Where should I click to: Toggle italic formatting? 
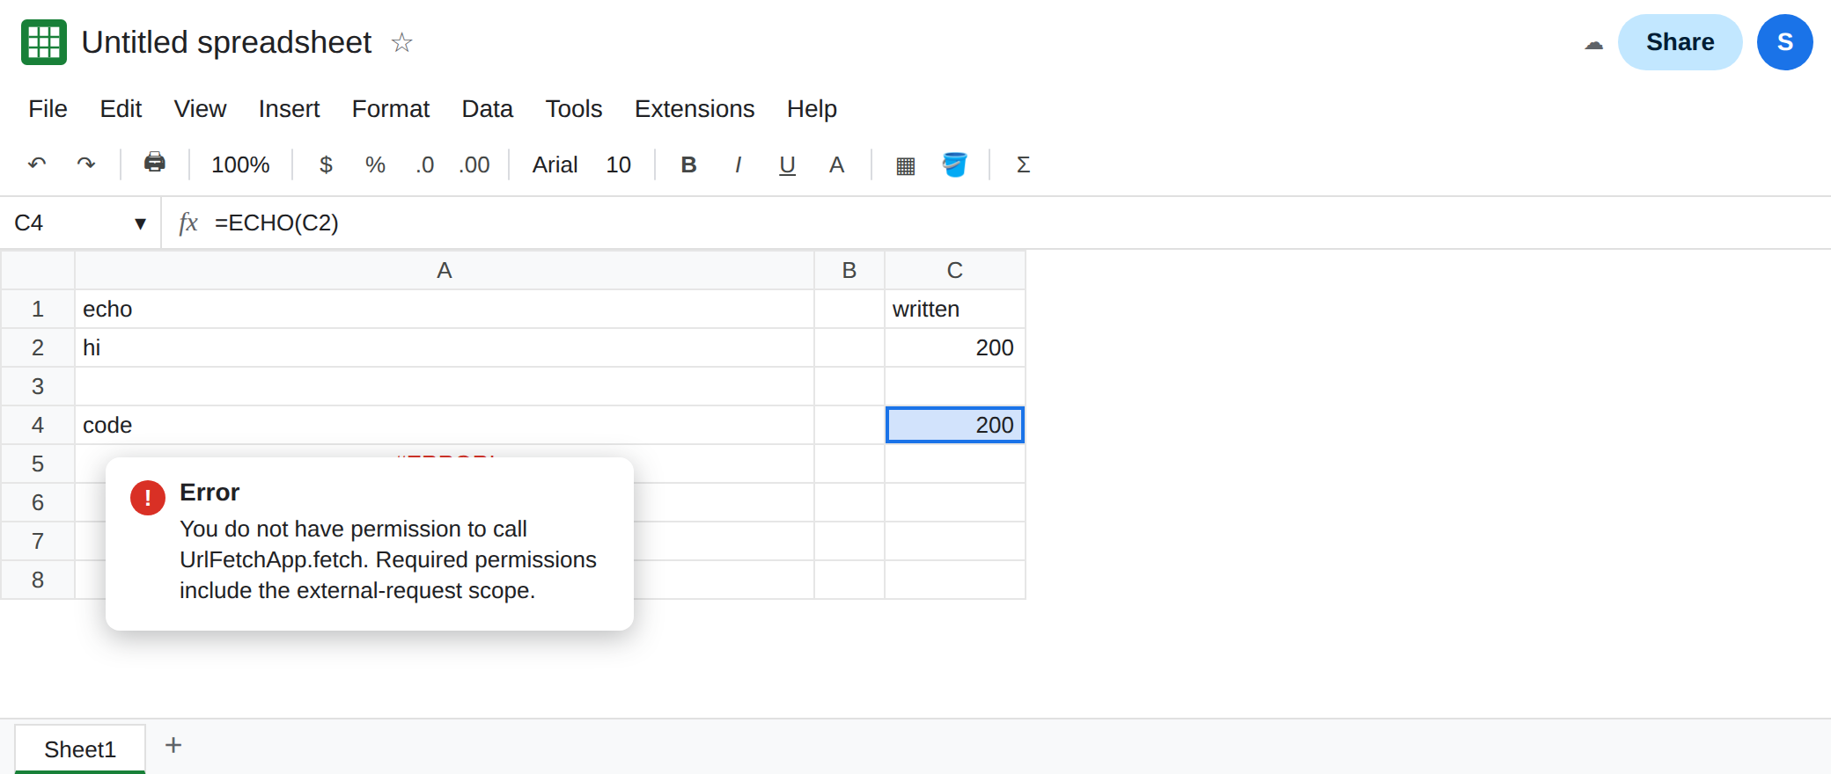click(x=738, y=164)
